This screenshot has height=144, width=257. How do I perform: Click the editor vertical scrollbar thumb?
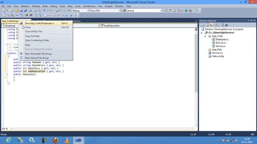coord(196,63)
